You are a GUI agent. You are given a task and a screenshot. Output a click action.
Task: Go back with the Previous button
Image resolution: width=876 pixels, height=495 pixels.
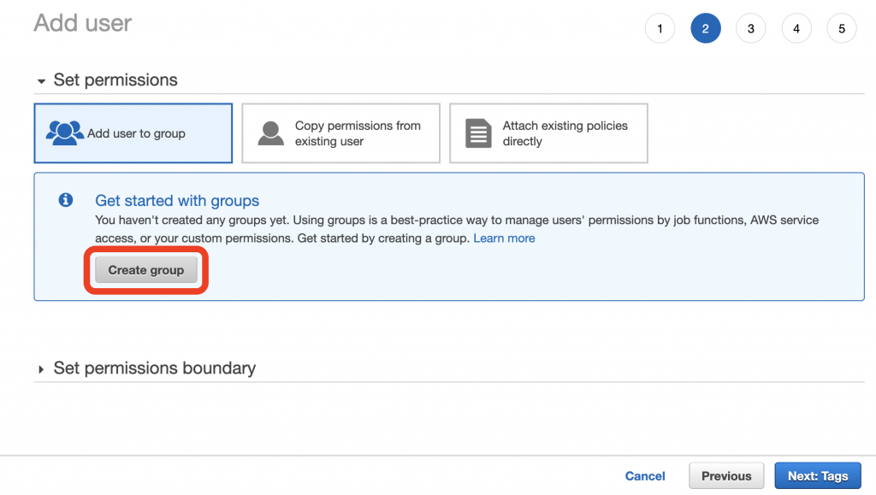tap(726, 476)
